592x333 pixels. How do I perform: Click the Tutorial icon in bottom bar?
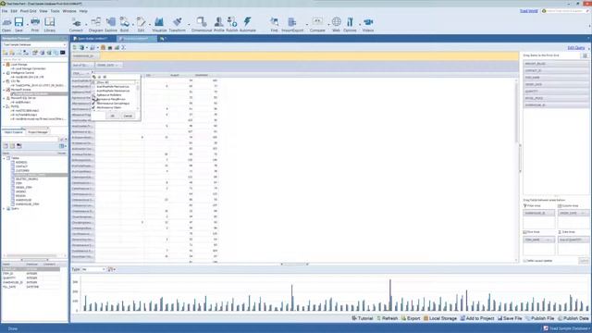[363, 318]
